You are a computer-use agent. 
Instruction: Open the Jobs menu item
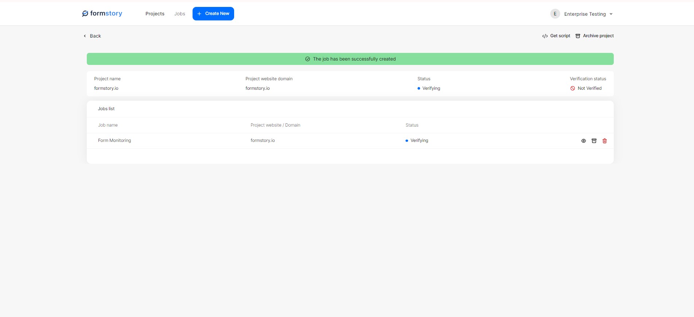(180, 14)
